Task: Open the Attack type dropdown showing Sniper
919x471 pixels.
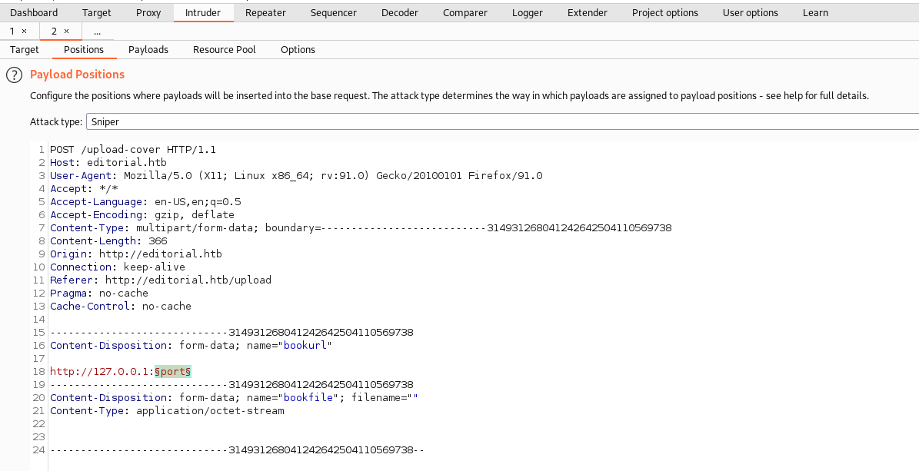Action: click(502, 122)
